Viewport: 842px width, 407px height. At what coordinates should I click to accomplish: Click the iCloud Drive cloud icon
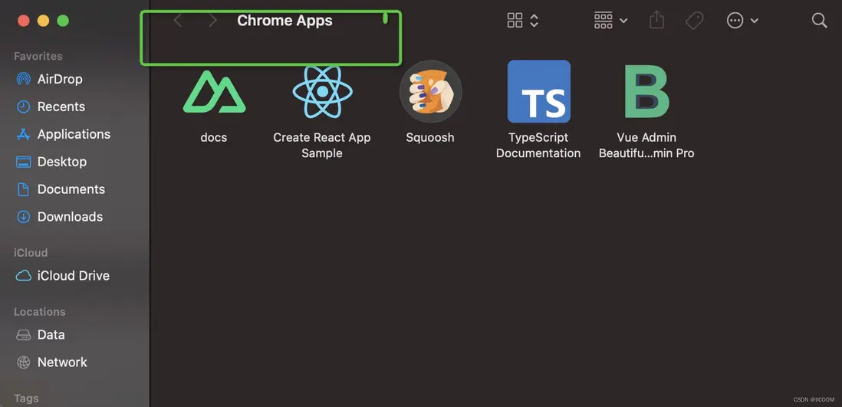(x=23, y=276)
